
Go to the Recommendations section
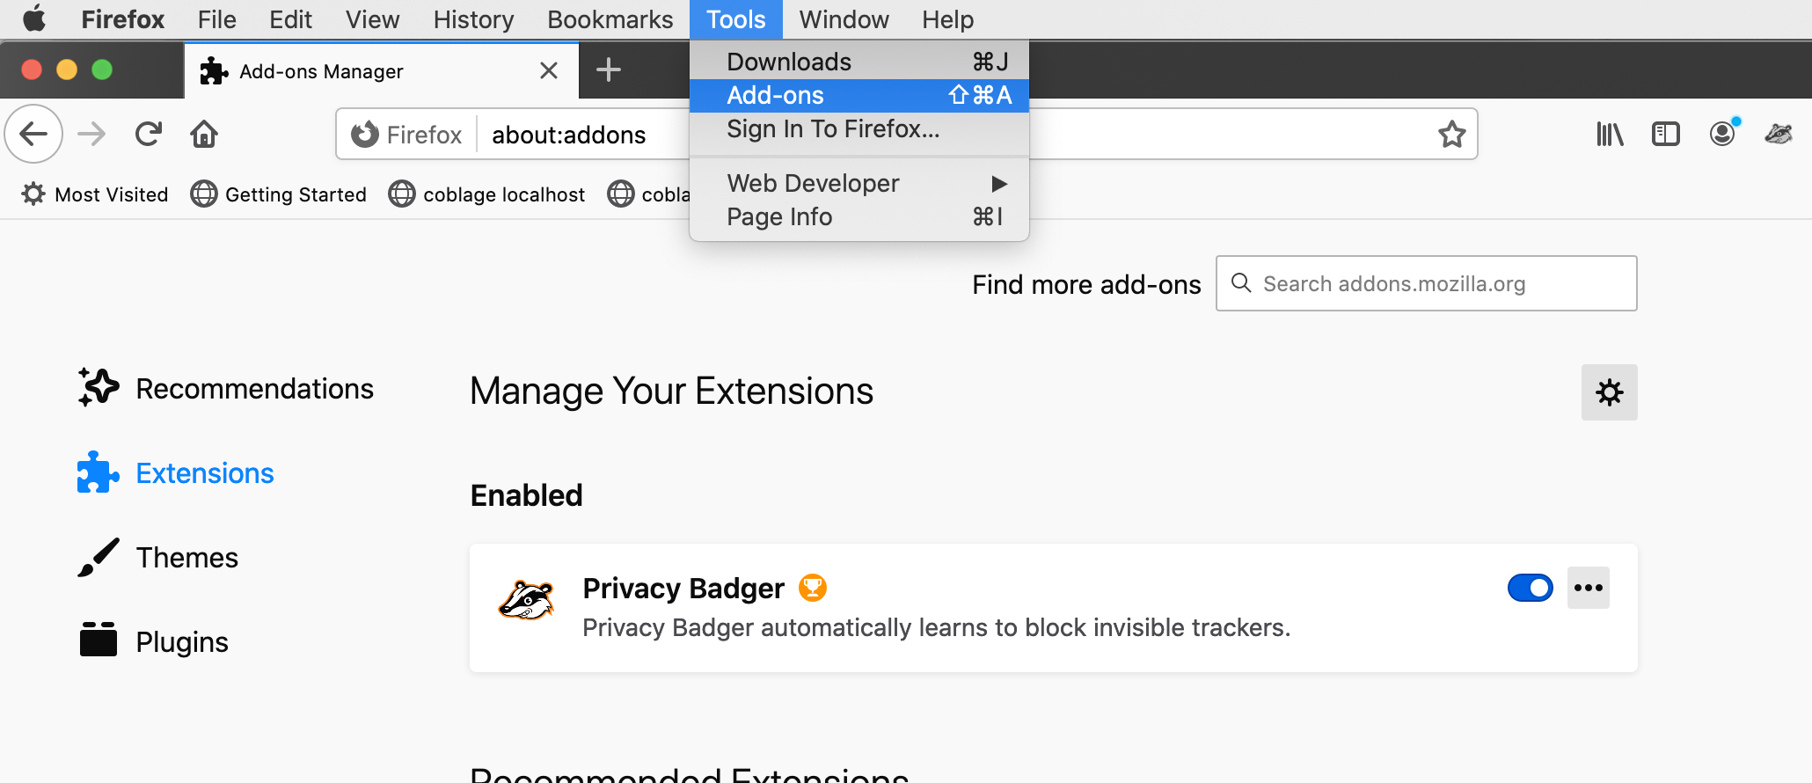tap(254, 389)
